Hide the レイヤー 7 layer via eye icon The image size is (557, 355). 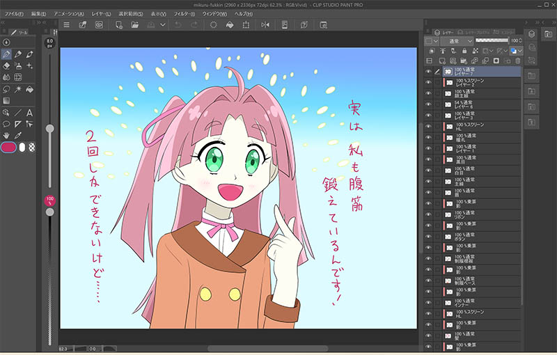[428, 72]
